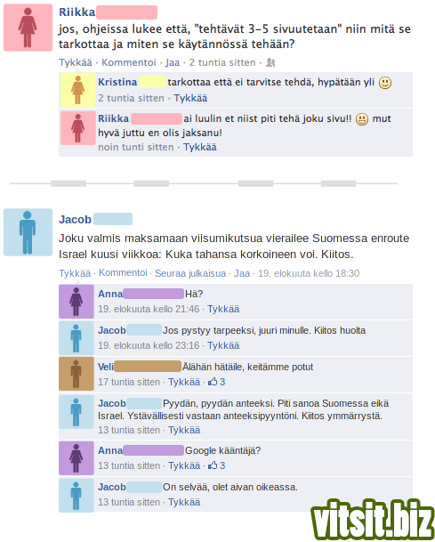
Task: Click thumbs-up count on 'Google kääntäjä?' comment
Action: click(217, 465)
